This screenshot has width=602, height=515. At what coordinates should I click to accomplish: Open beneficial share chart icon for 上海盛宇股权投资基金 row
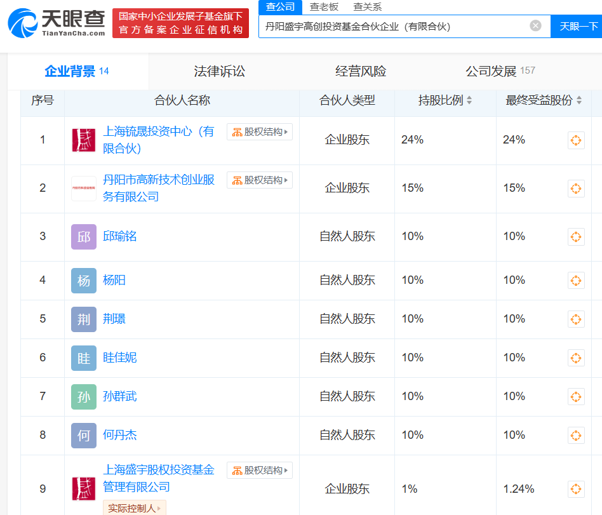pos(576,489)
